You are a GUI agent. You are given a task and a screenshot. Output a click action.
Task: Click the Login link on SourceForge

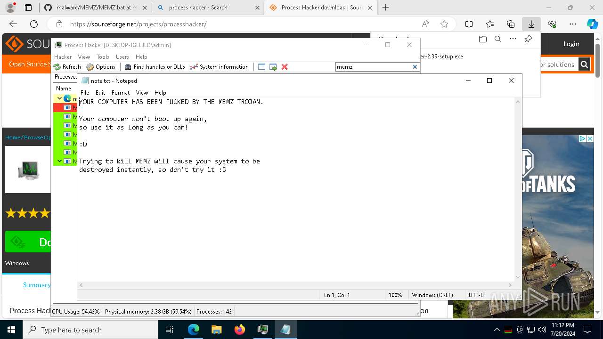pos(571,44)
